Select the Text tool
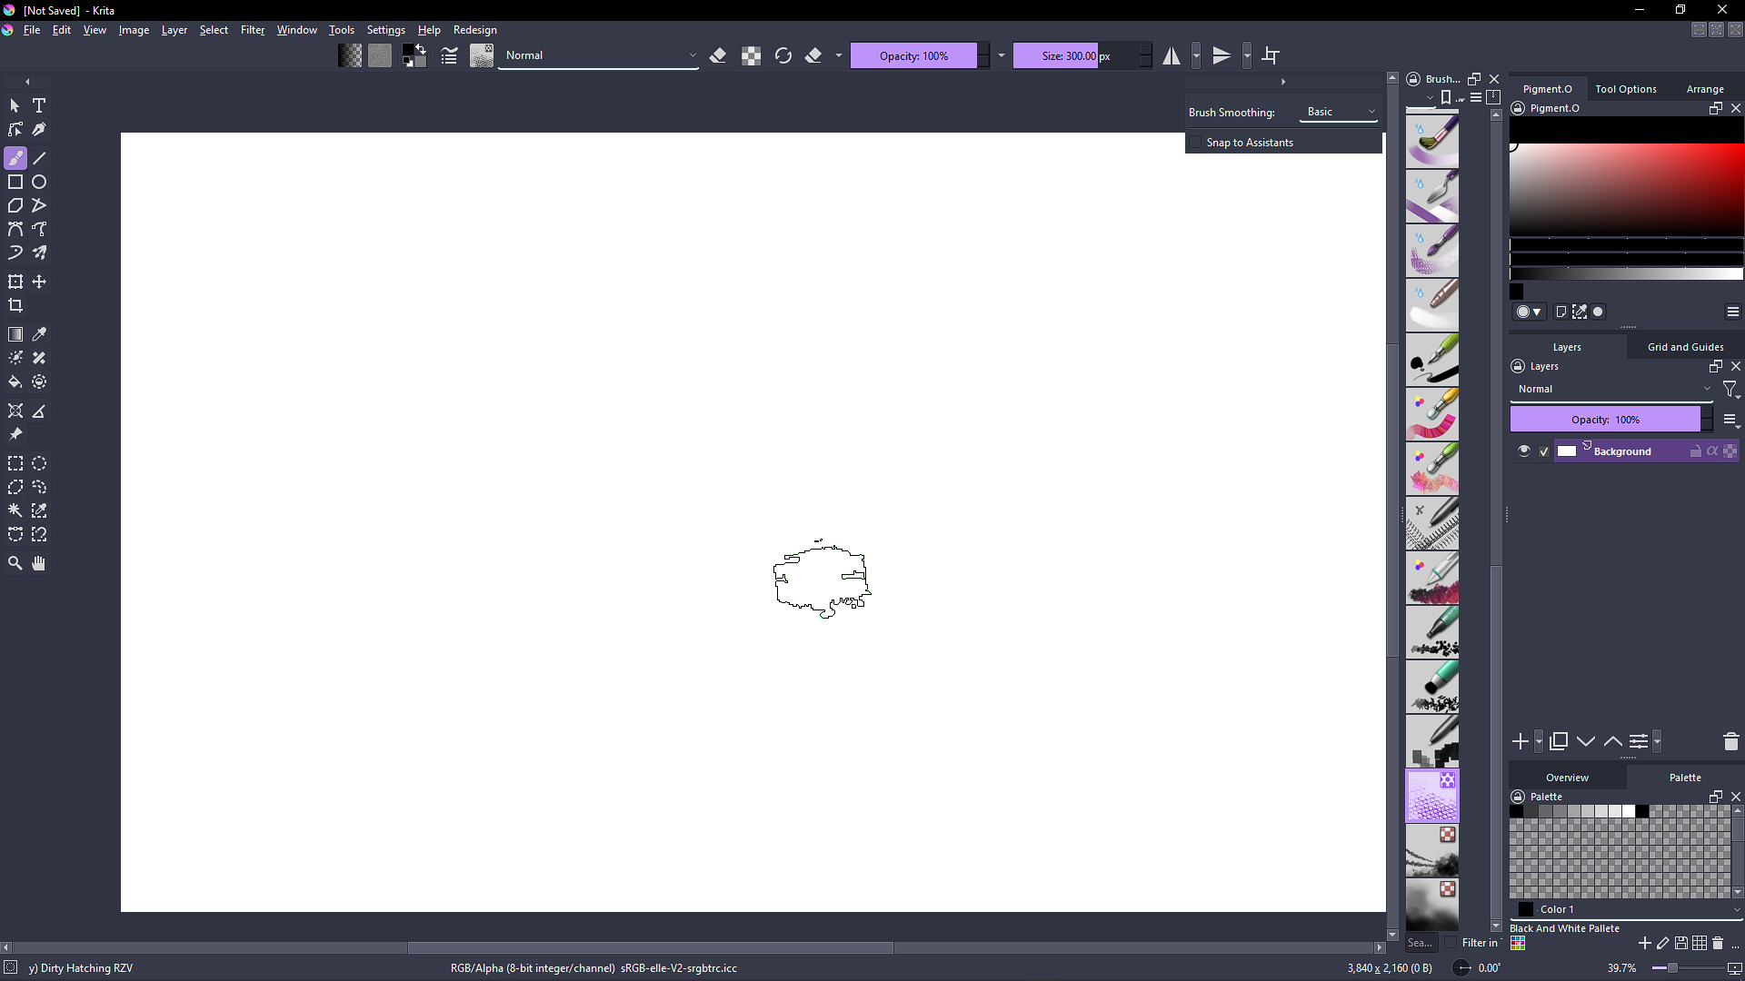 click(x=39, y=105)
